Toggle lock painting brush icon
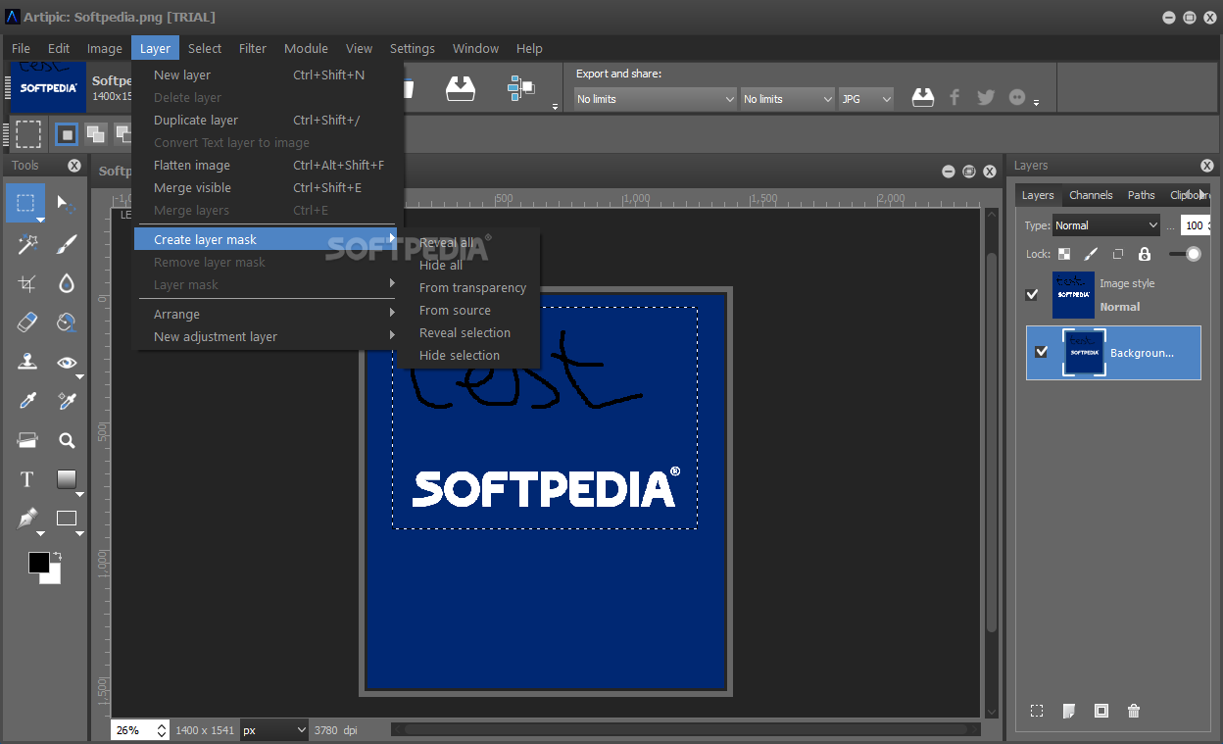 (1091, 254)
